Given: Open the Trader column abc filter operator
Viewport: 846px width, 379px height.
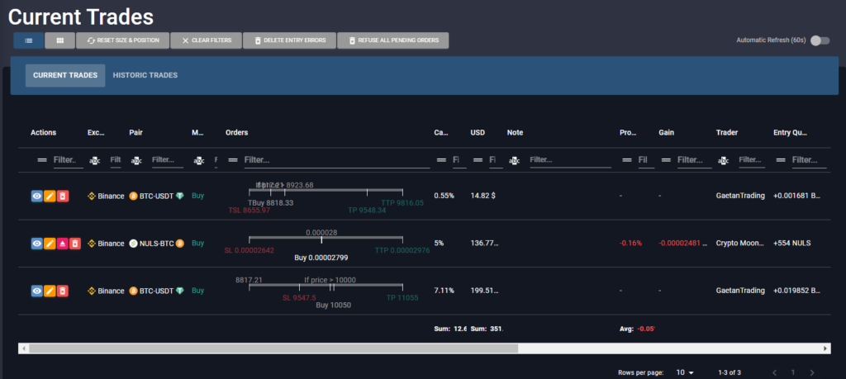Looking at the screenshot, I should (724, 160).
